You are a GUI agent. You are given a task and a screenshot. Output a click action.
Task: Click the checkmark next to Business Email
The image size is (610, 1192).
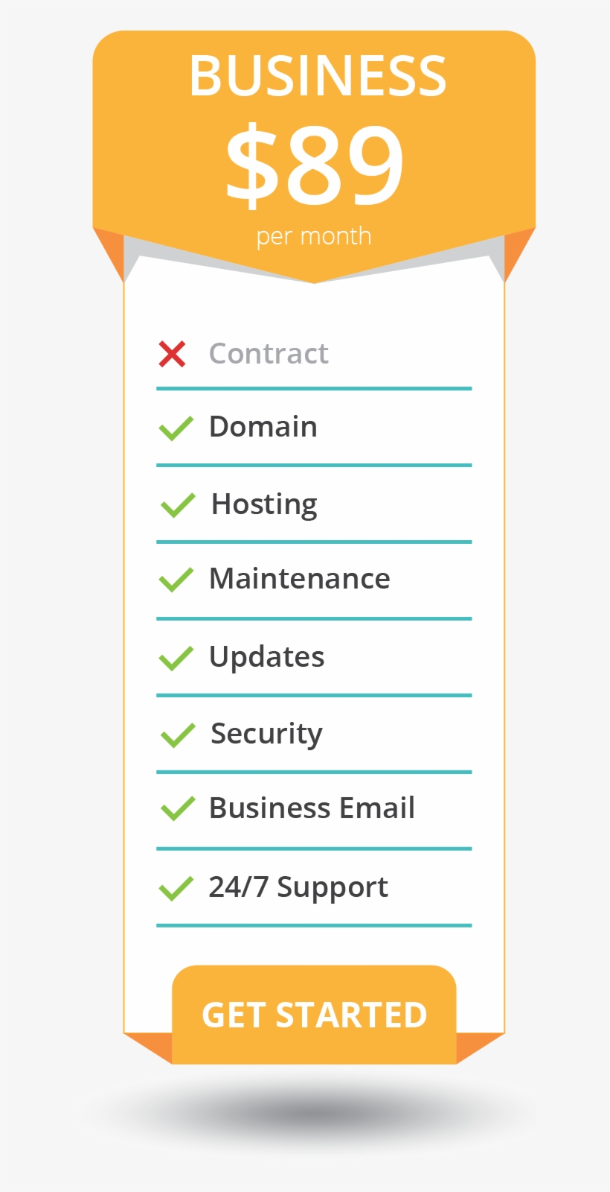[x=178, y=808]
